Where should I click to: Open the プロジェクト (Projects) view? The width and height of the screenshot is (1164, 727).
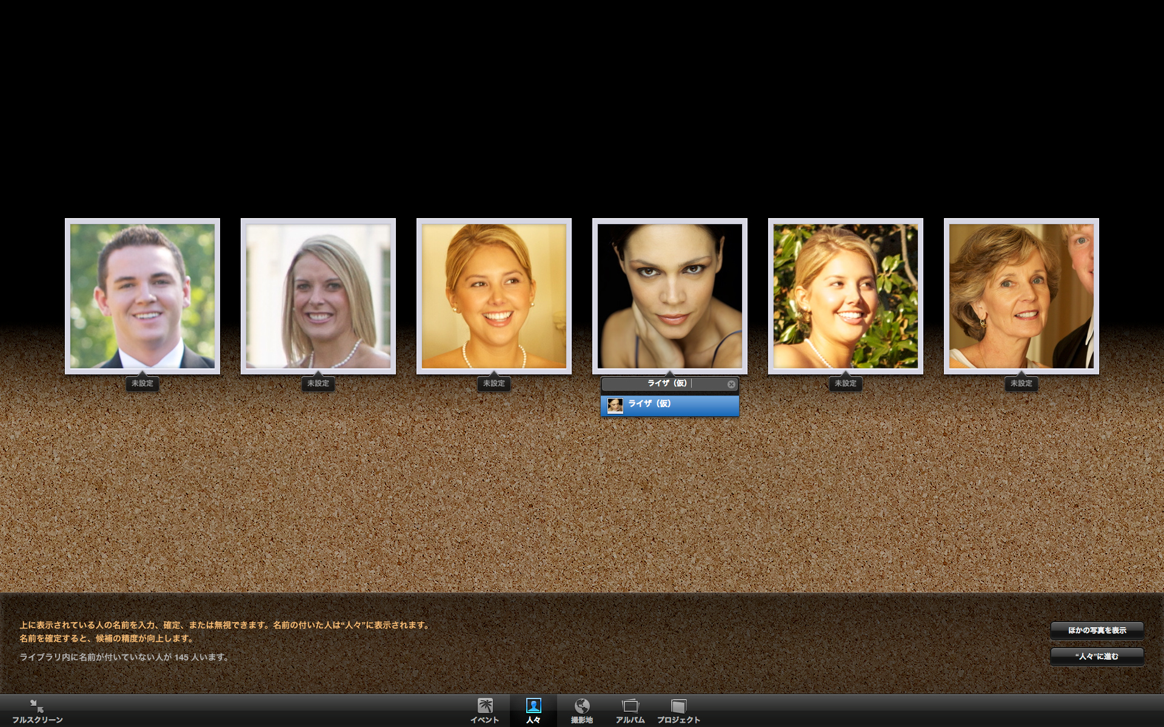[x=678, y=710]
